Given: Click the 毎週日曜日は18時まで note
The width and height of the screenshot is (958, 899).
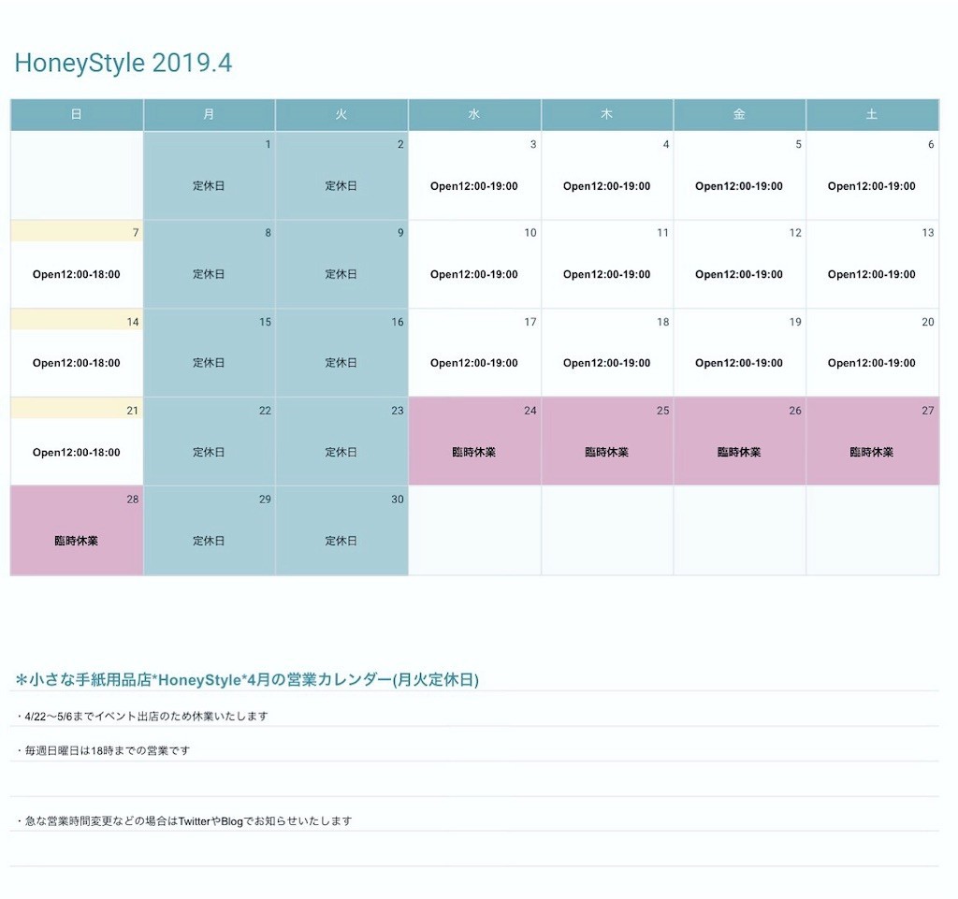Looking at the screenshot, I should pos(103,750).
